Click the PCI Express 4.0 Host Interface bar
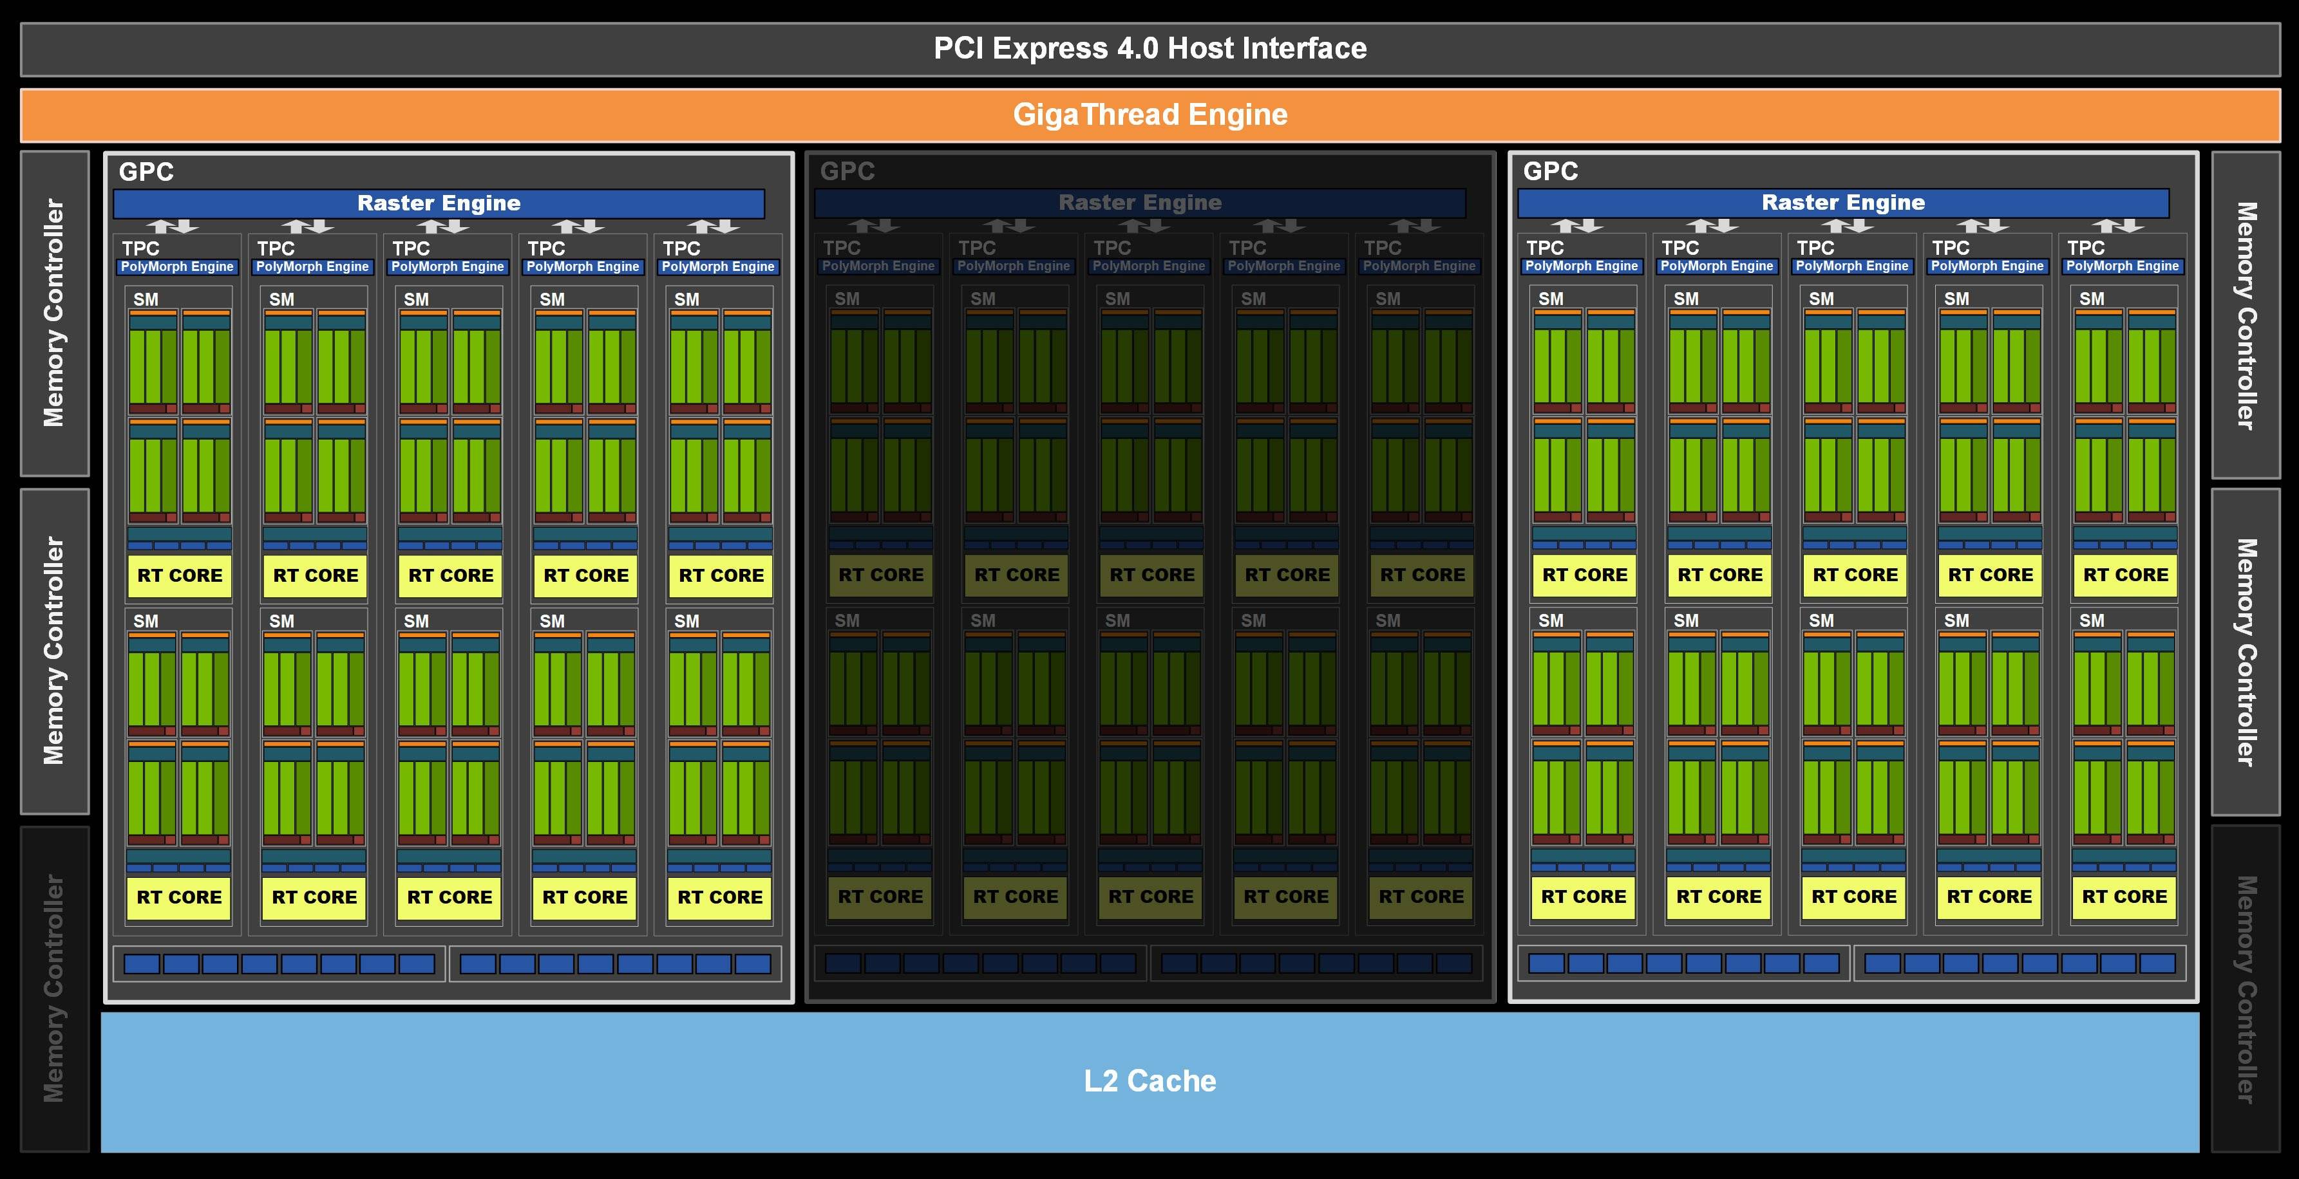Image resolution: width=2299 pixels, height=1179 pixels. pos(1149,49)
